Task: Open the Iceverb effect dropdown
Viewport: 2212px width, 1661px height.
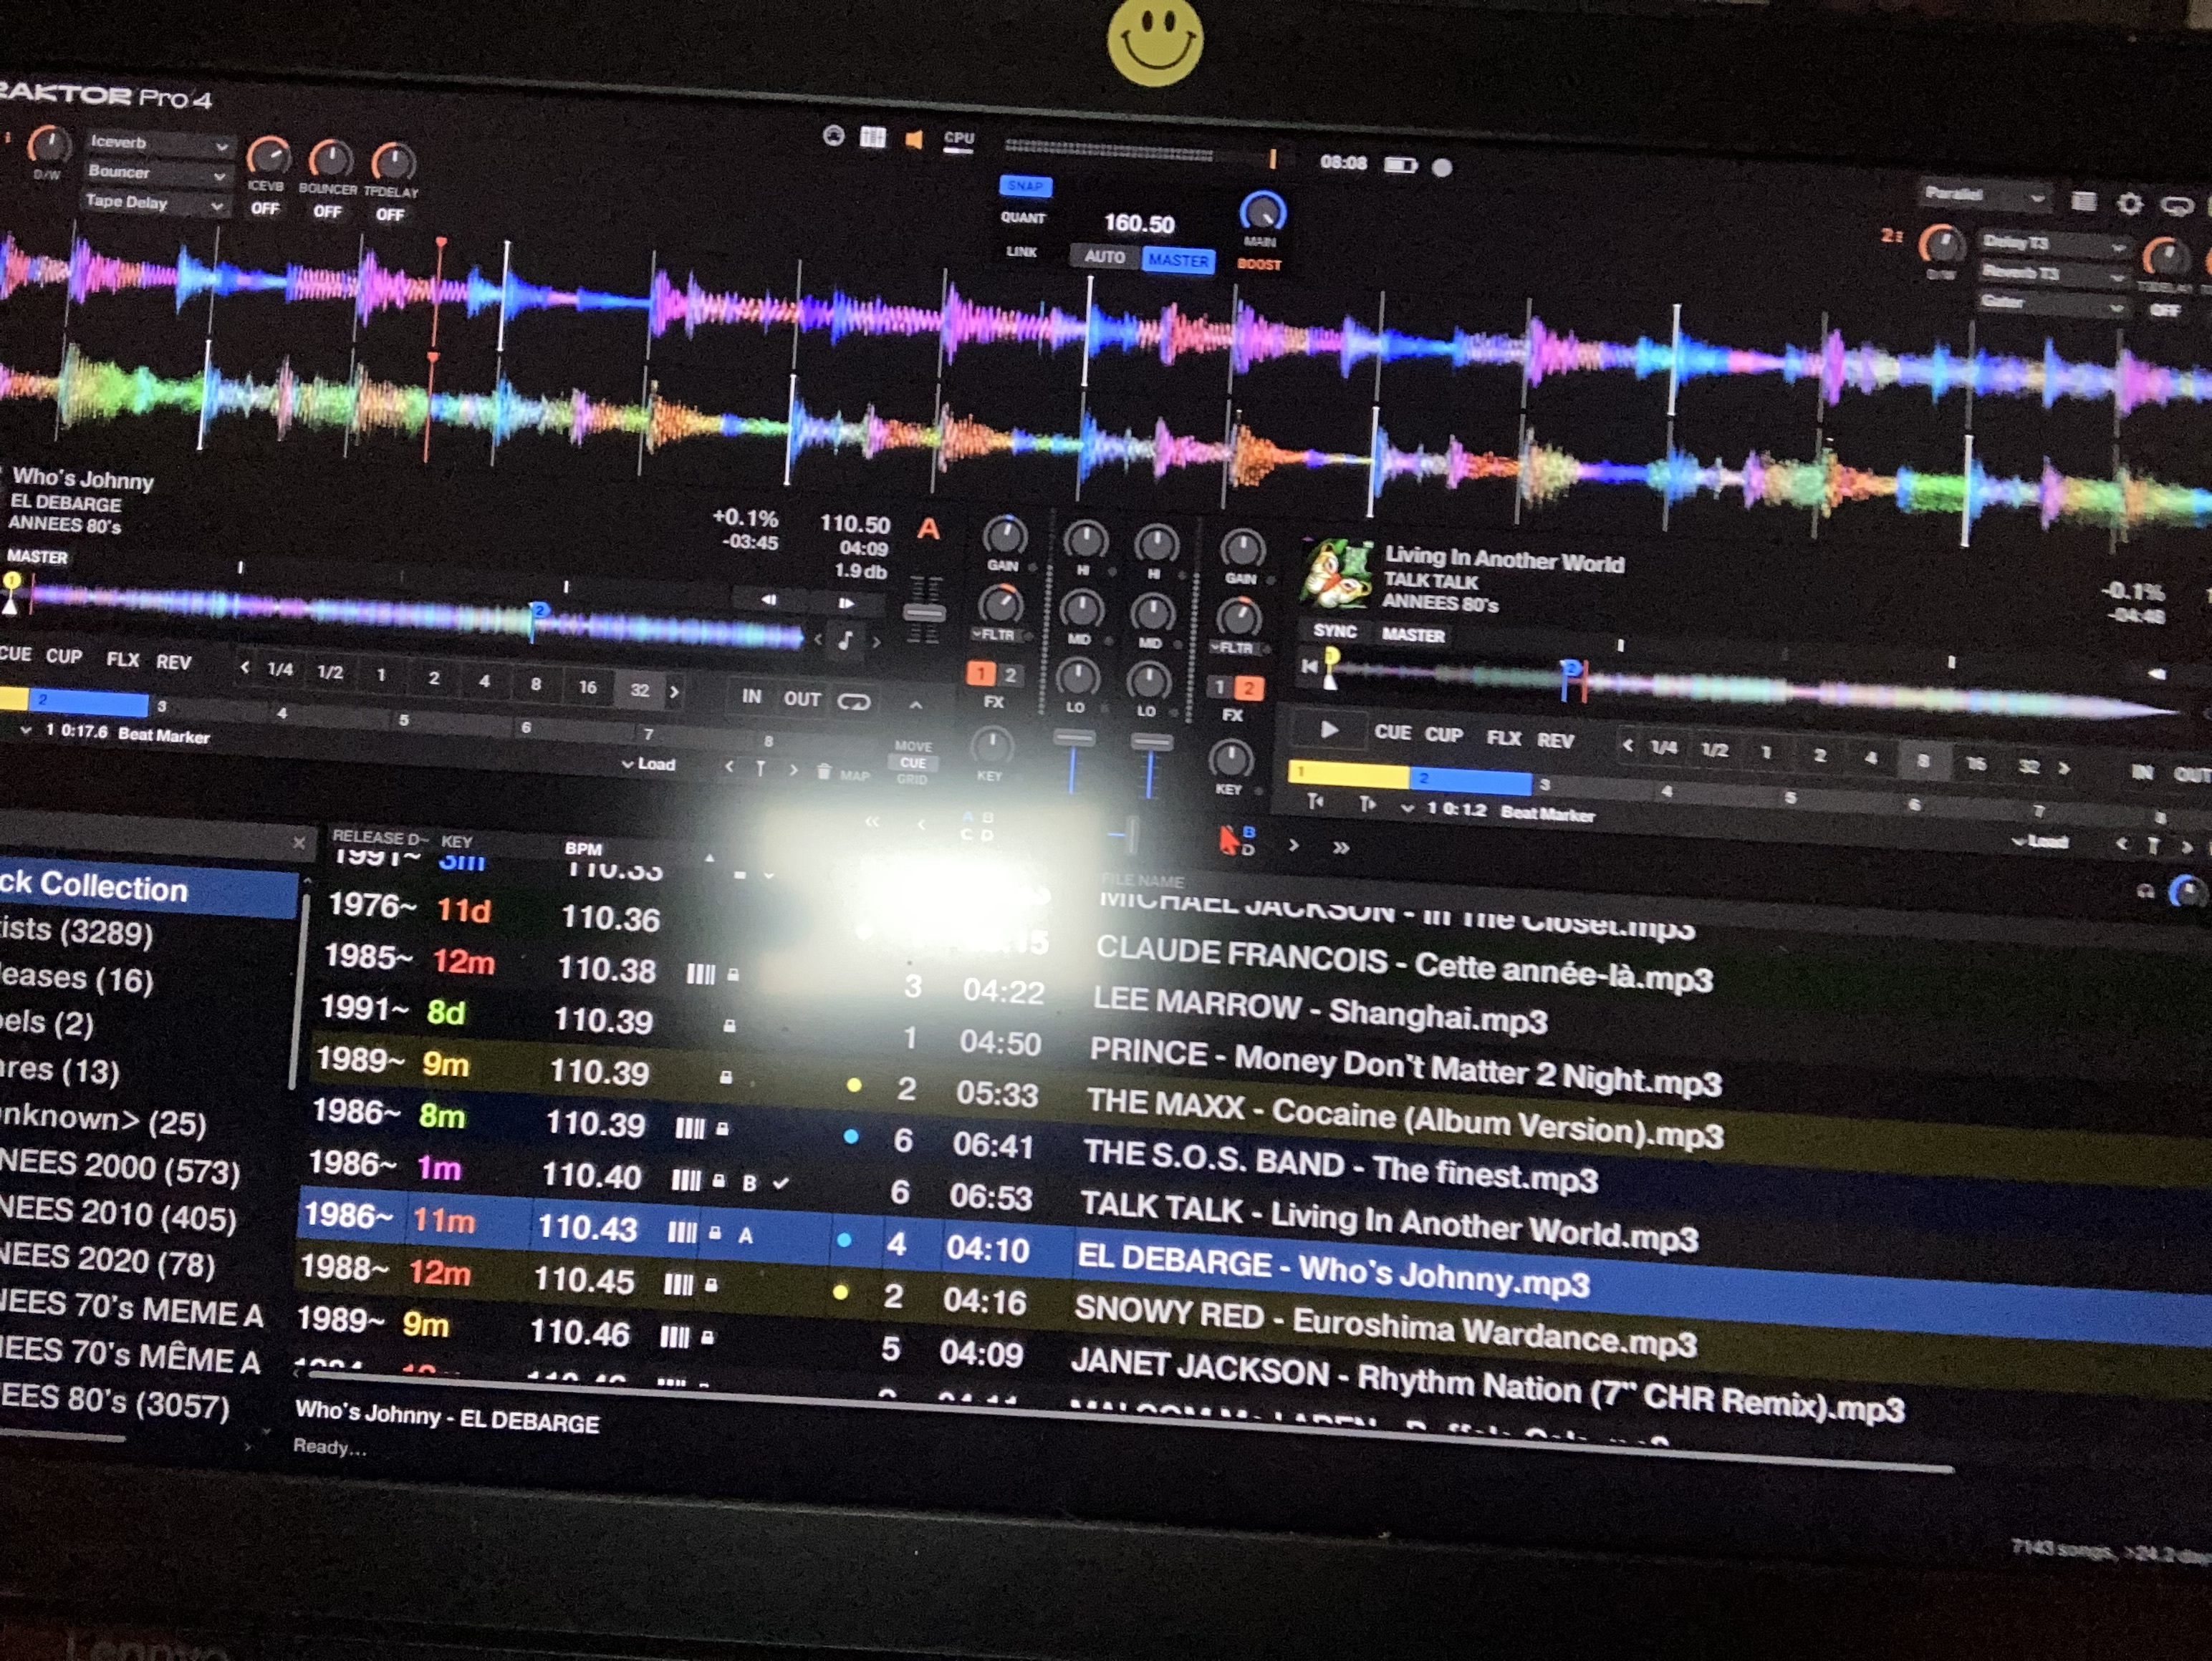Action: tap(158, 143)
